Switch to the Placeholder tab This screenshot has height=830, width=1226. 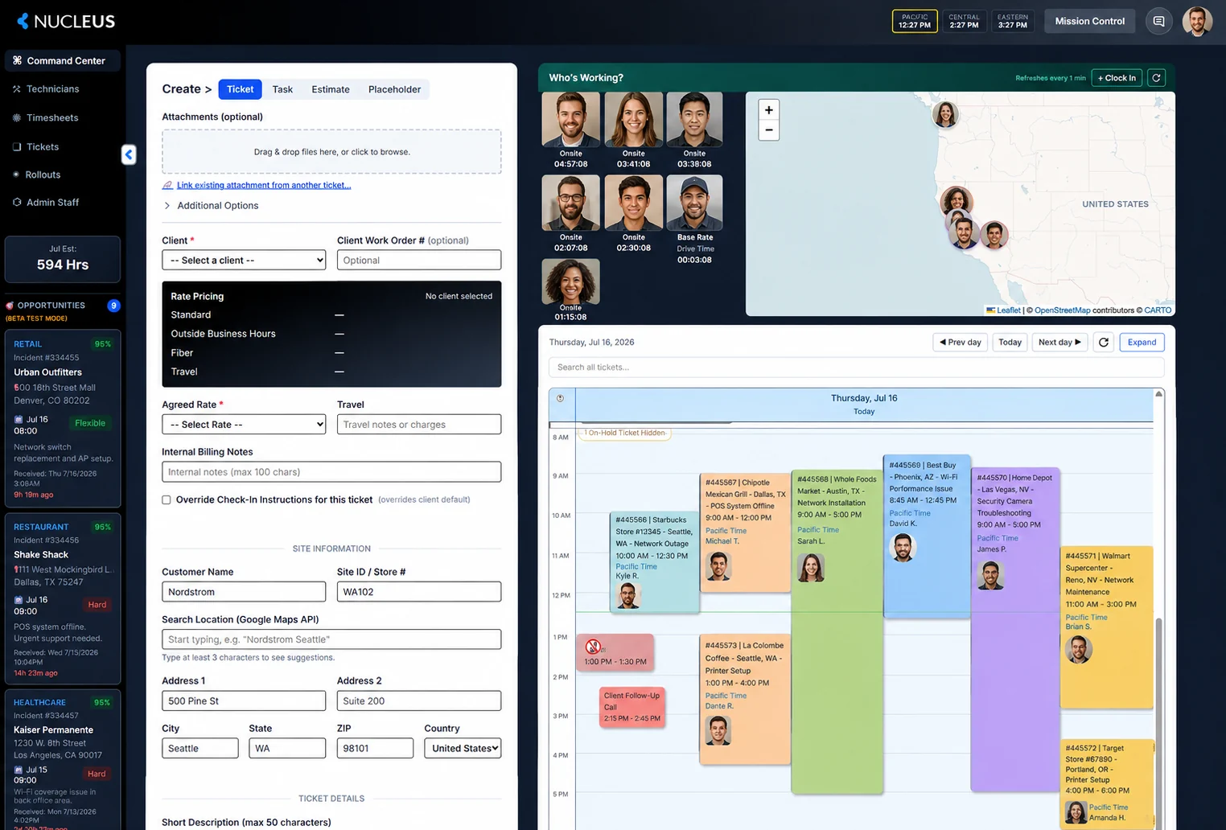(x=394, y=89)
